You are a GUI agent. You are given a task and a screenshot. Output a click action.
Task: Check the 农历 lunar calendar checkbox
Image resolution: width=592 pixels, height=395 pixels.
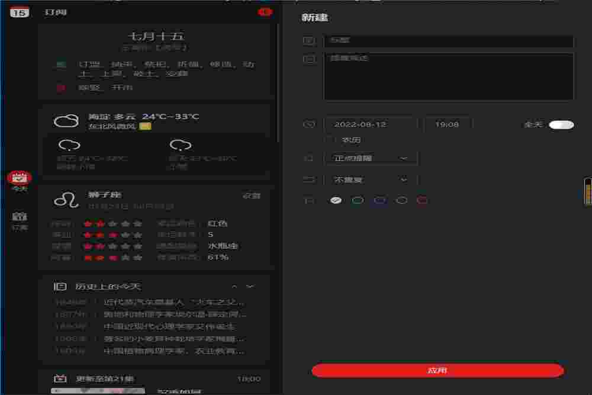332,140
